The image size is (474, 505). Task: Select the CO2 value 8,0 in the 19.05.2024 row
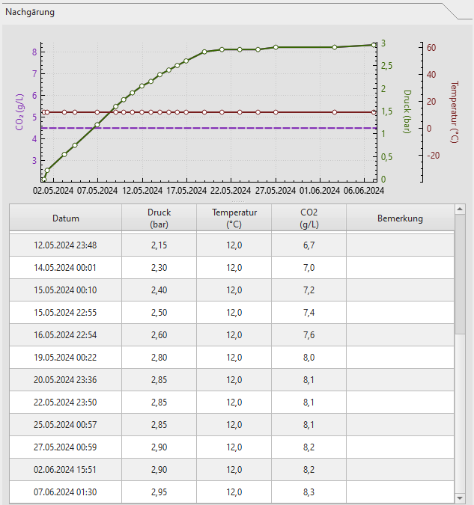click(309, 358)
